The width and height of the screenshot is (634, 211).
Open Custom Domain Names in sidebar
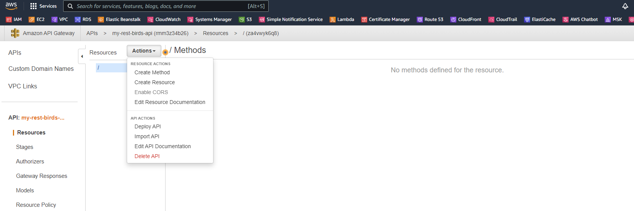coord(41,69)
